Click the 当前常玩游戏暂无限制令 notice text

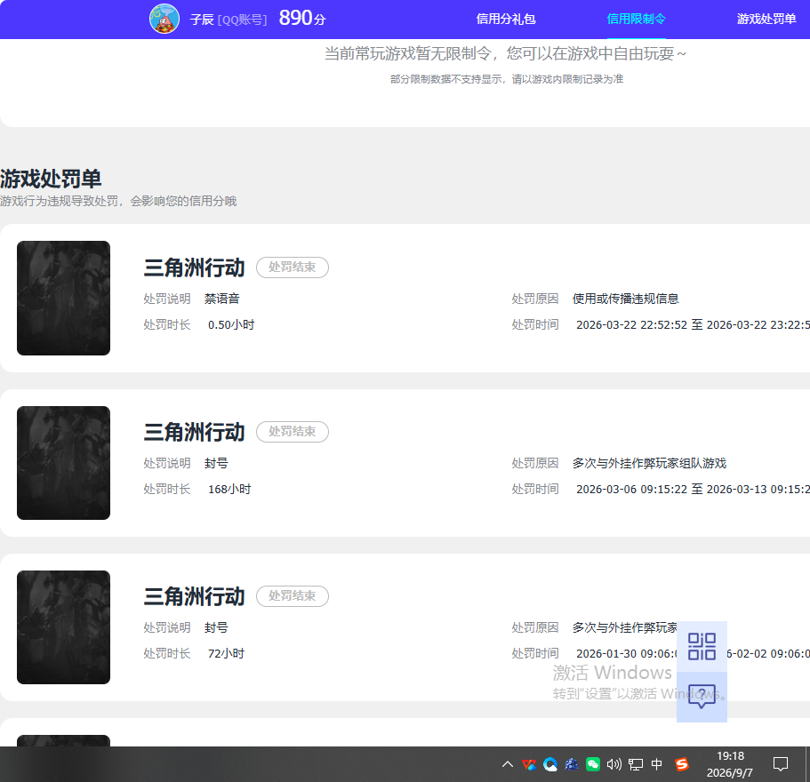pos(505,53)
